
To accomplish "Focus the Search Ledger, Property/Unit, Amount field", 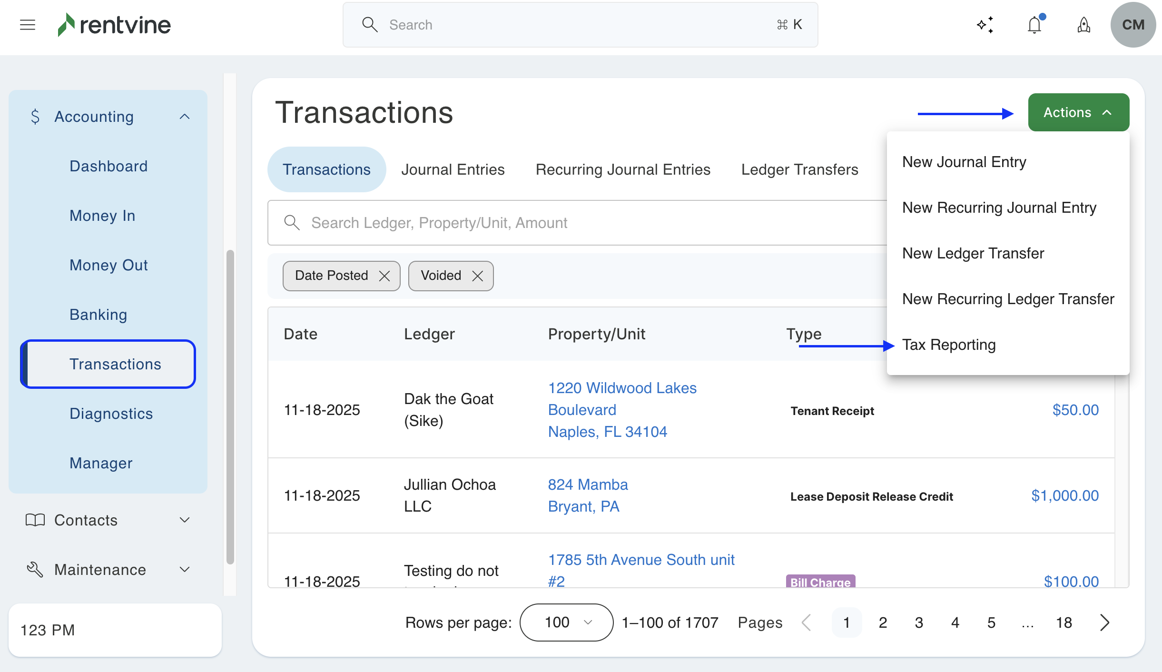I will click(x=571, y=223).
